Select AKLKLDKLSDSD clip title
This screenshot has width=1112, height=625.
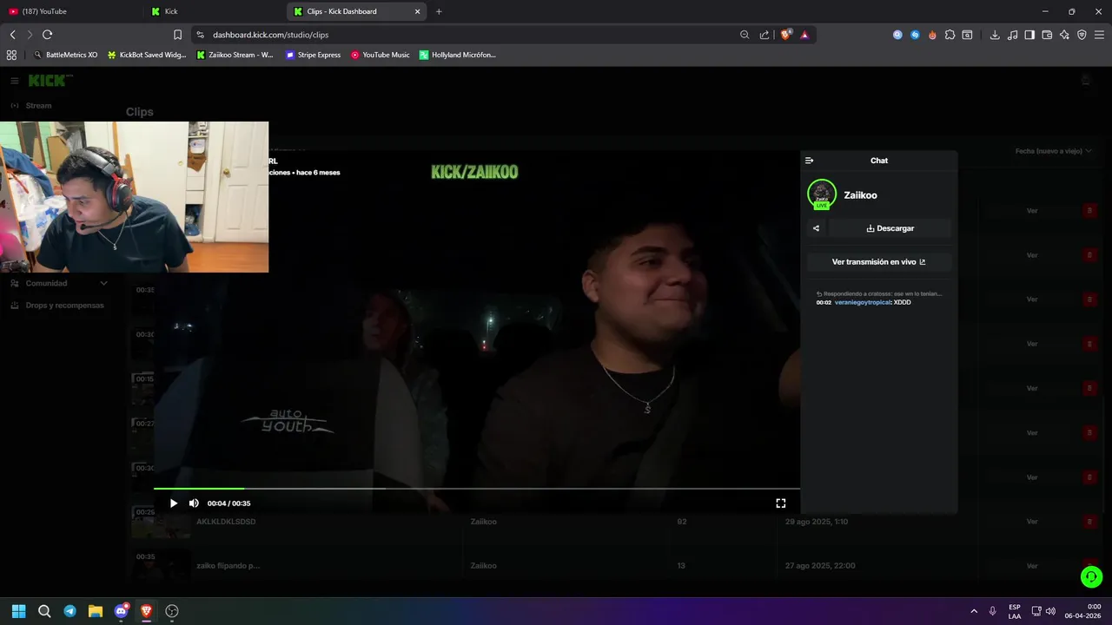click(x=226, y=522)
